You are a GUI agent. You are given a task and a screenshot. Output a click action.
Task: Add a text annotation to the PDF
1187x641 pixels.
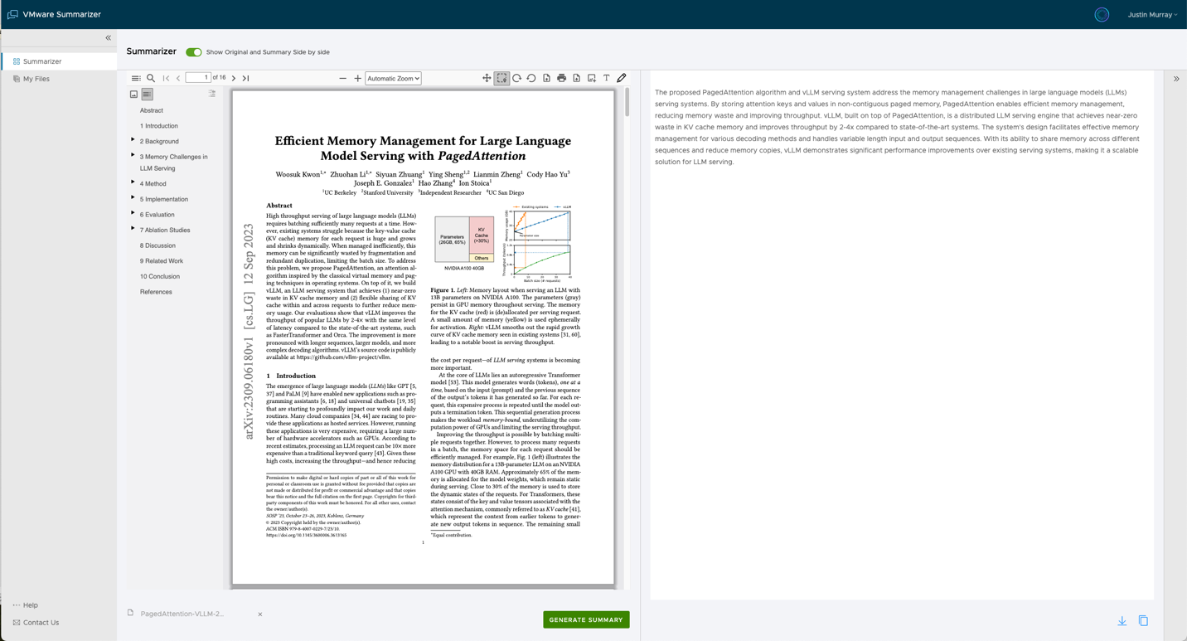click(x=606, y=78)
